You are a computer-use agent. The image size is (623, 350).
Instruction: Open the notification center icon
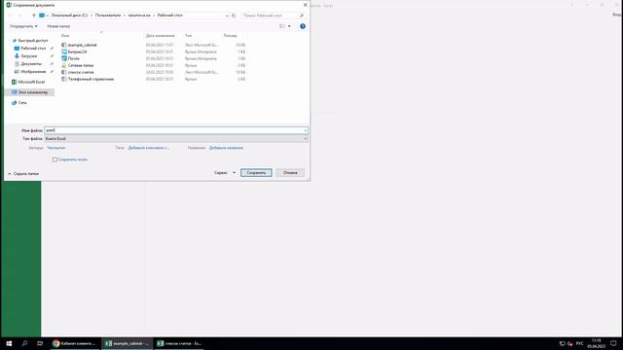[x=613, y=343]
